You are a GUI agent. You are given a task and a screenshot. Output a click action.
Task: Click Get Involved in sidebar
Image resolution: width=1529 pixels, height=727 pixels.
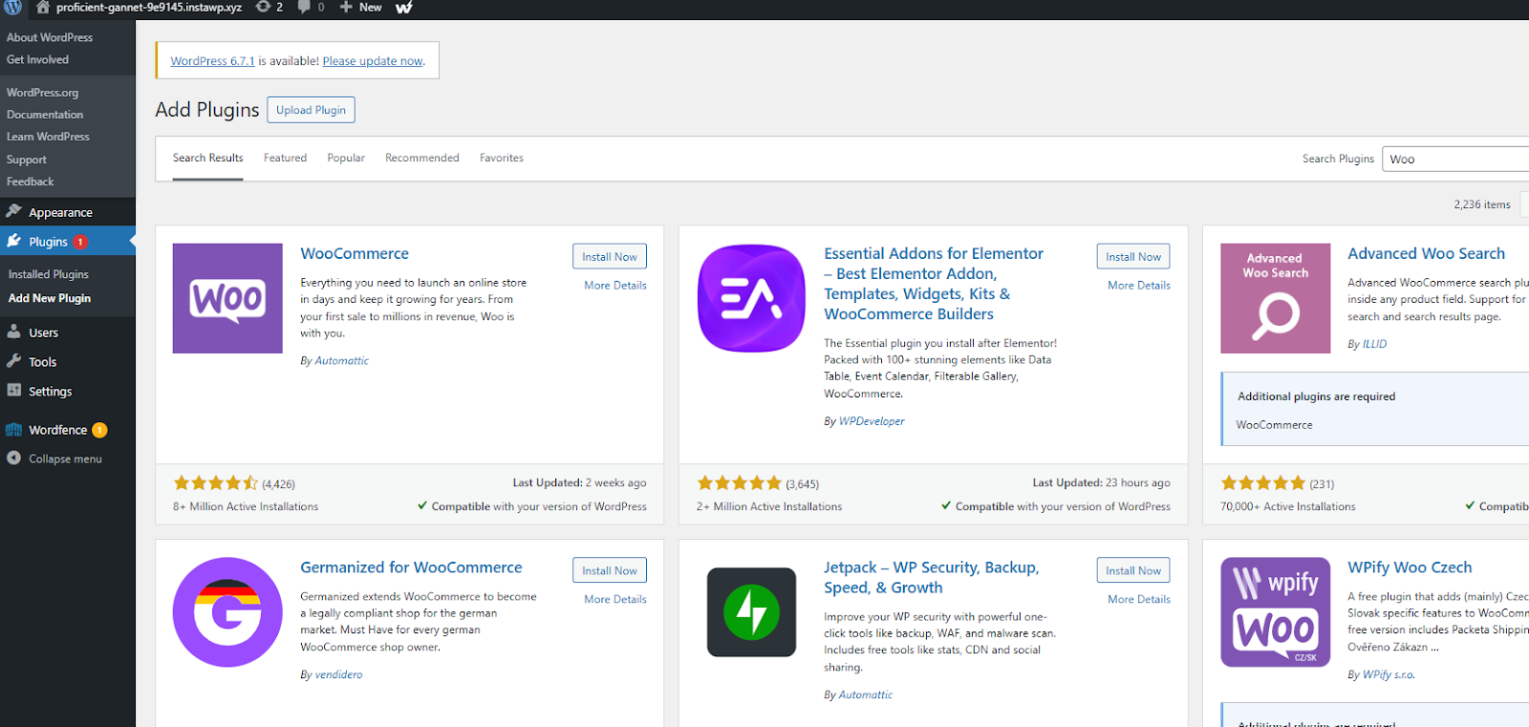pos(37,59)
